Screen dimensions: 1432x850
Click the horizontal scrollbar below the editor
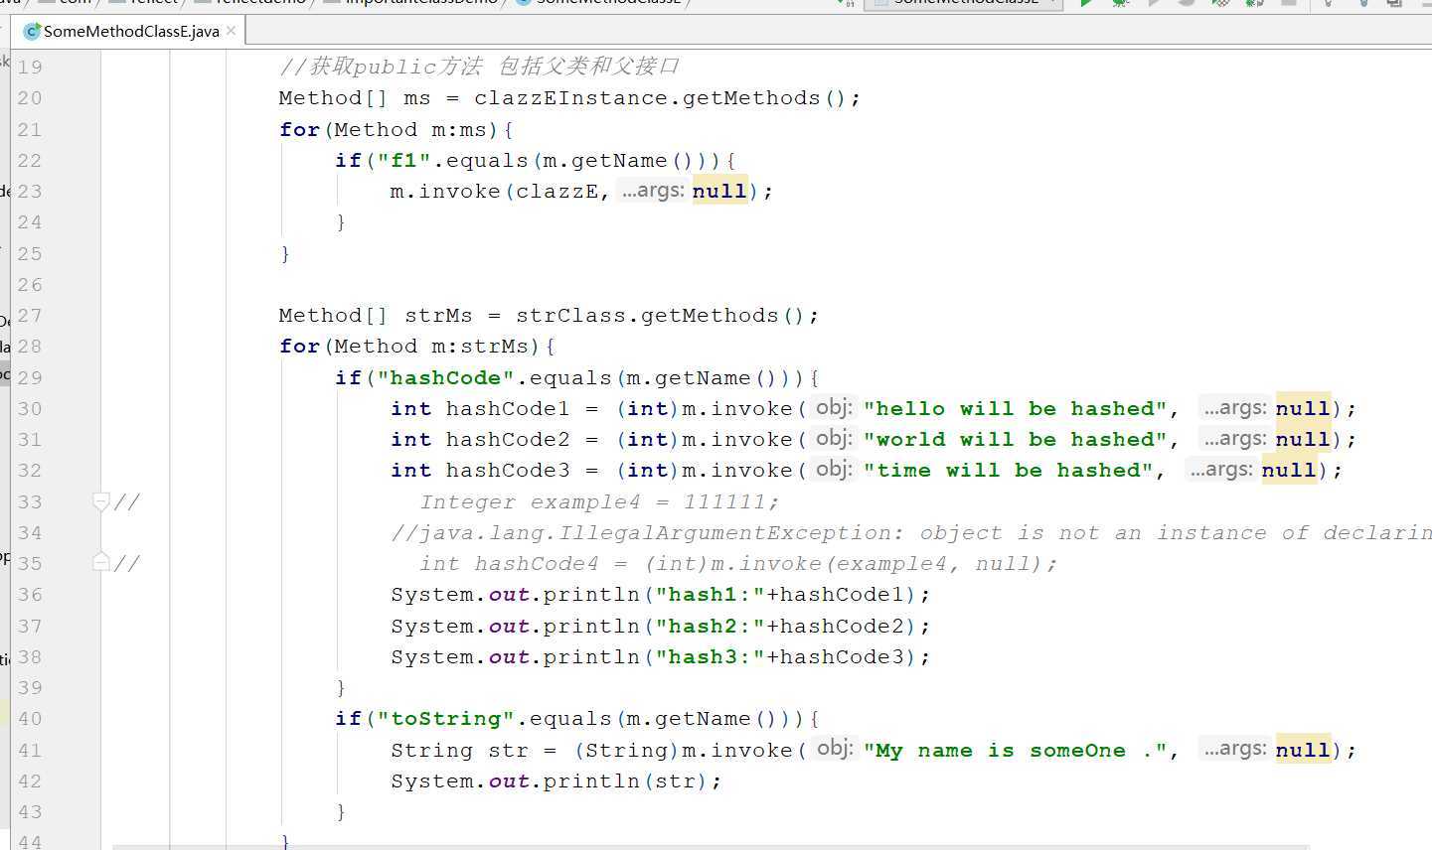(x=711, y=846)
